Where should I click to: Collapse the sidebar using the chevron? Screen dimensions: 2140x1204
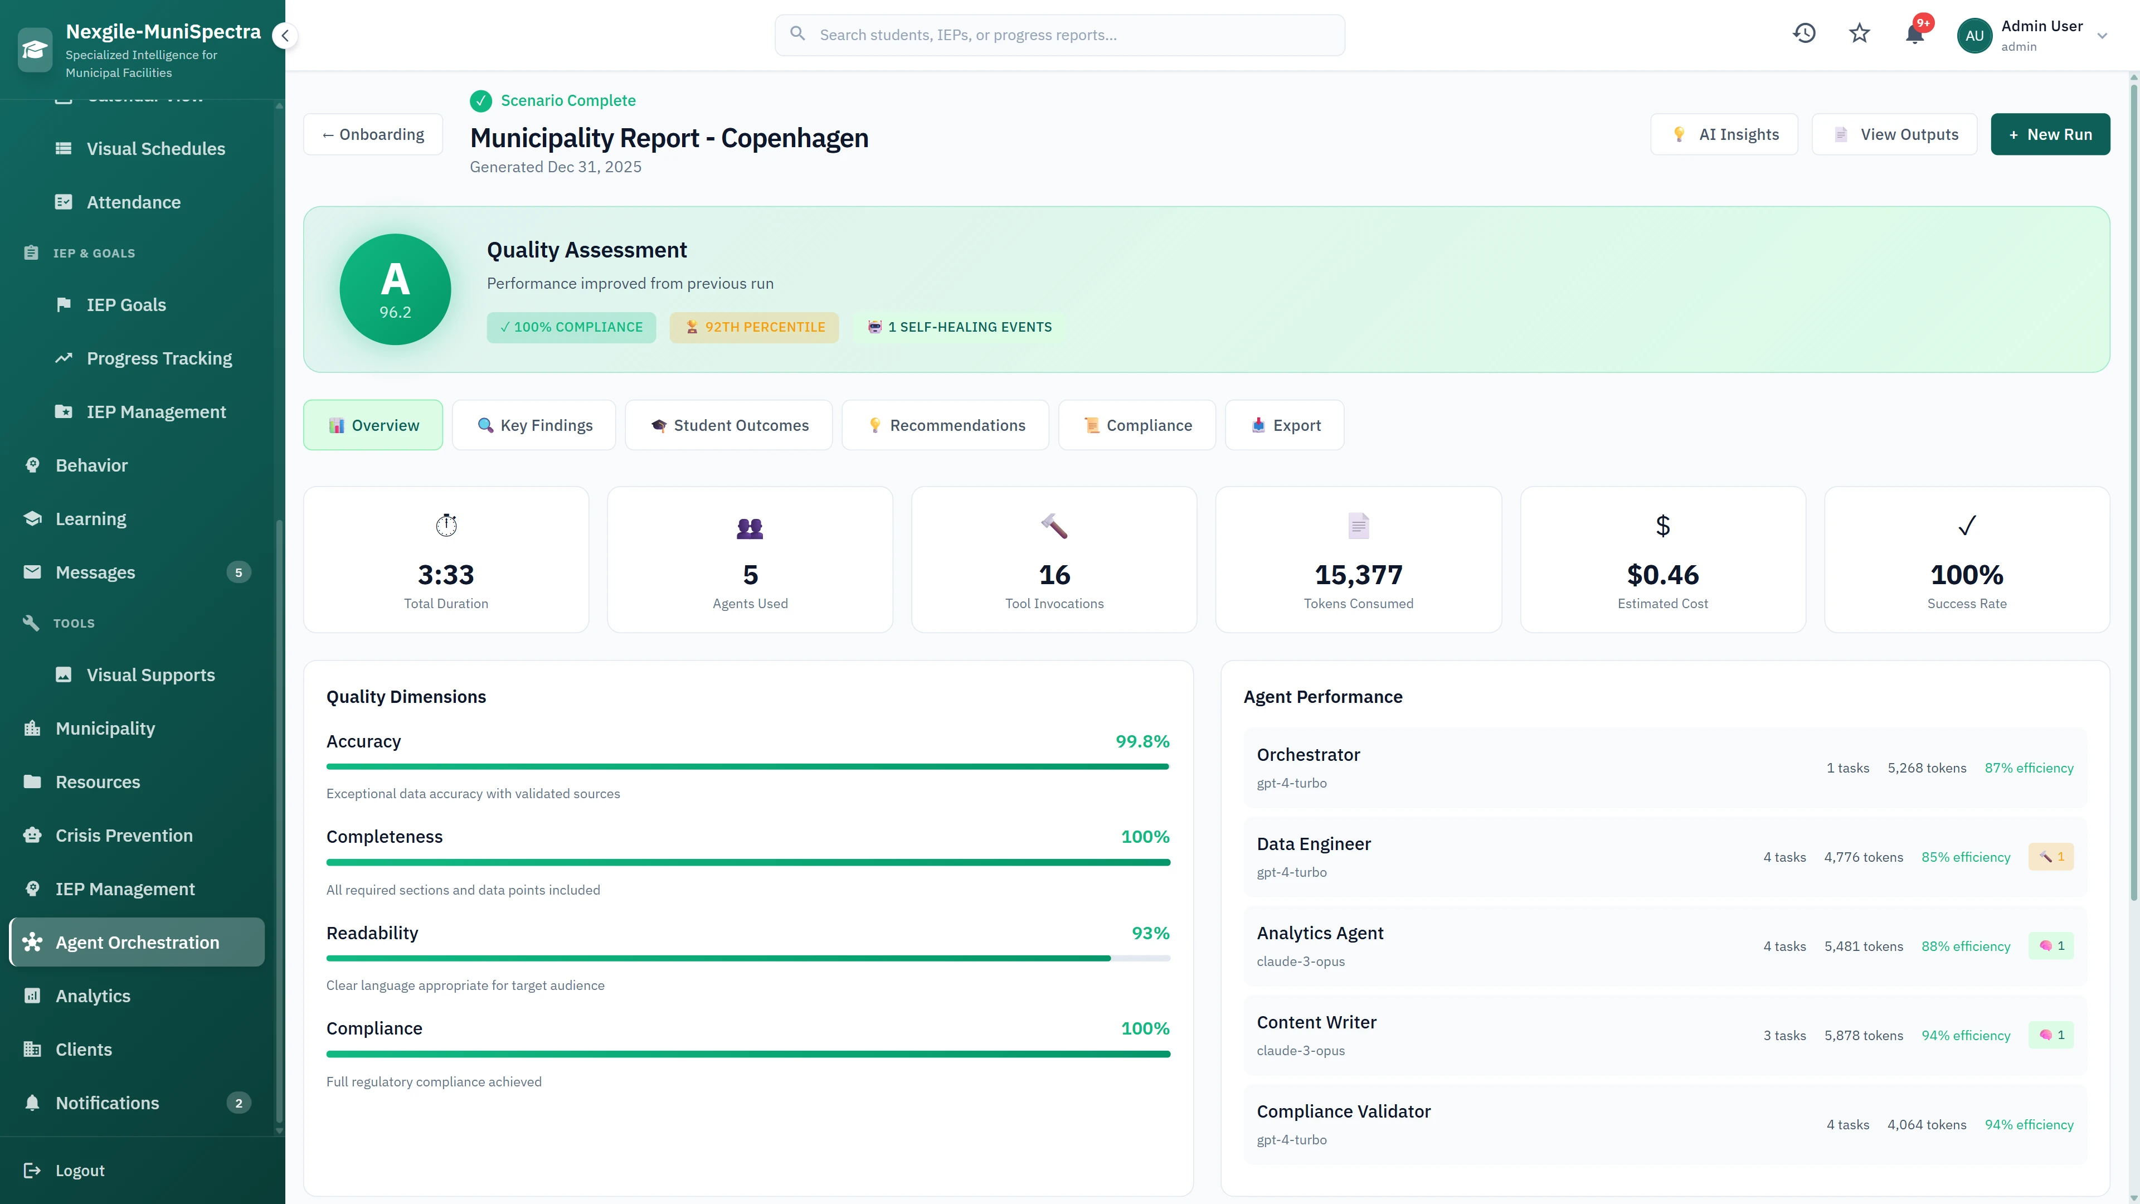(285, 36)
